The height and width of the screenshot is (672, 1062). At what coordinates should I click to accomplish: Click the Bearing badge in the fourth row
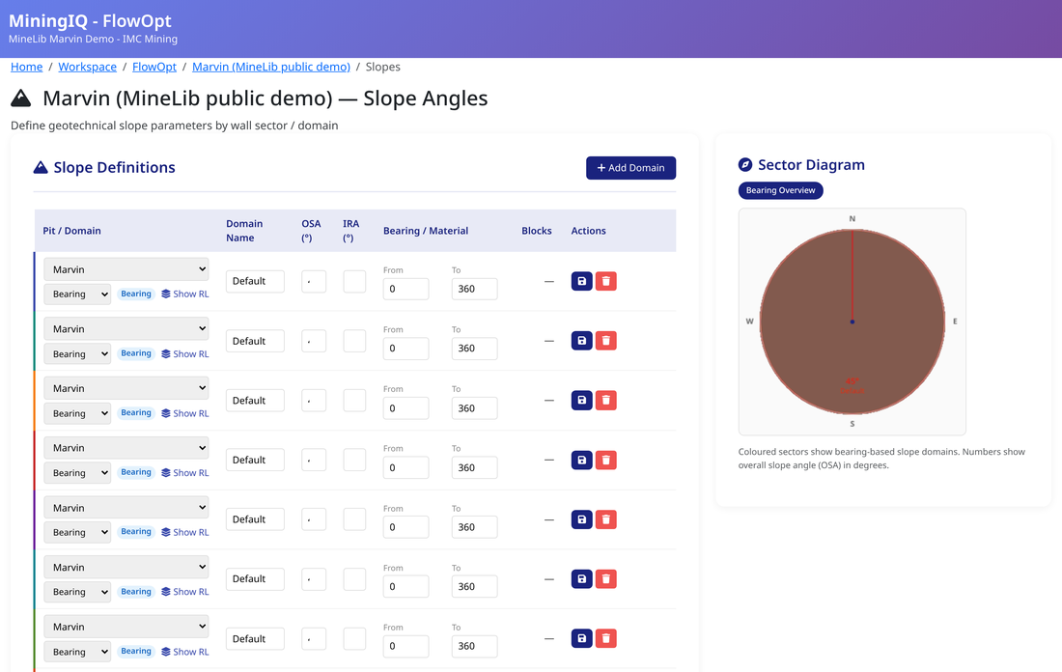pyautogui.click(x=136, y=473)
